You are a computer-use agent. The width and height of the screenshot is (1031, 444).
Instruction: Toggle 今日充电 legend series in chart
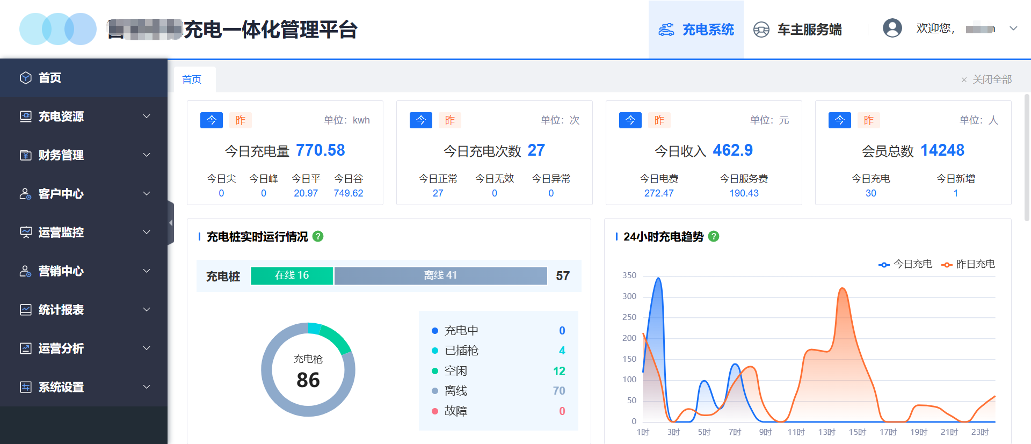click(905, 264)
